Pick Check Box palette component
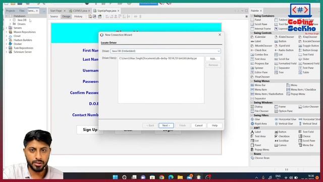The width and height of the screenshot is (323, 182). [258, 50]
